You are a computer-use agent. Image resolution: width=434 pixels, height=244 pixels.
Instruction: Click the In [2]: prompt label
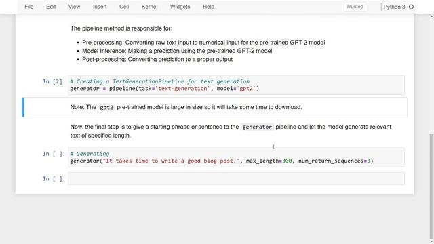(54, 81)
